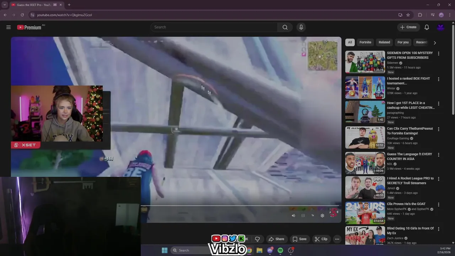
Task: Click the YouTube search input field
Action: coord(215,27)
